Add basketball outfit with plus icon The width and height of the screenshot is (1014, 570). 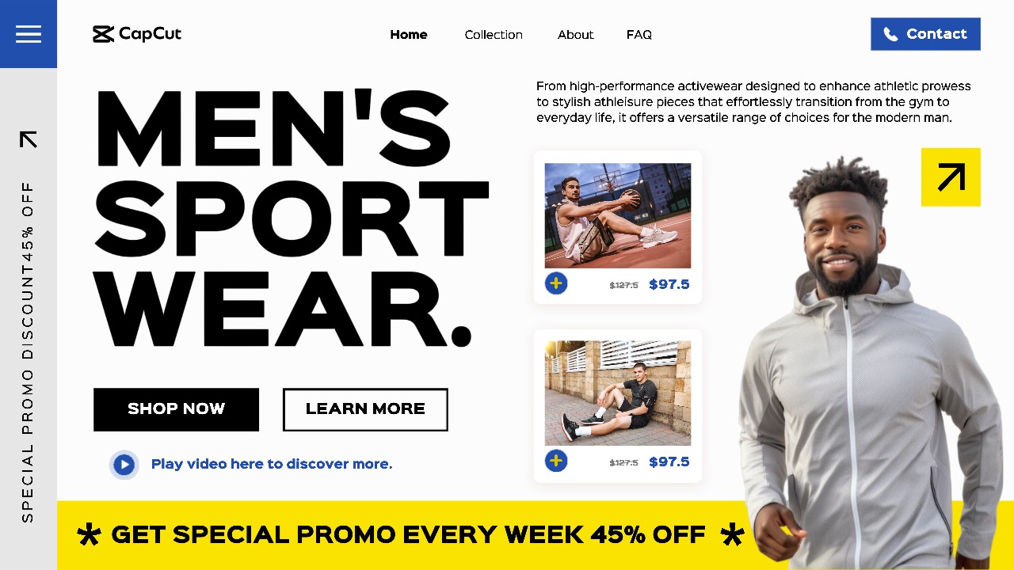[x=556, y=283]
